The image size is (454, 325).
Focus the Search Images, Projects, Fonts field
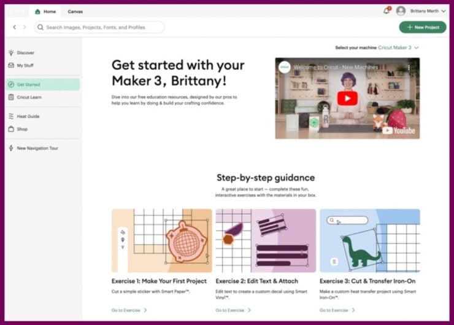point(99,27)
